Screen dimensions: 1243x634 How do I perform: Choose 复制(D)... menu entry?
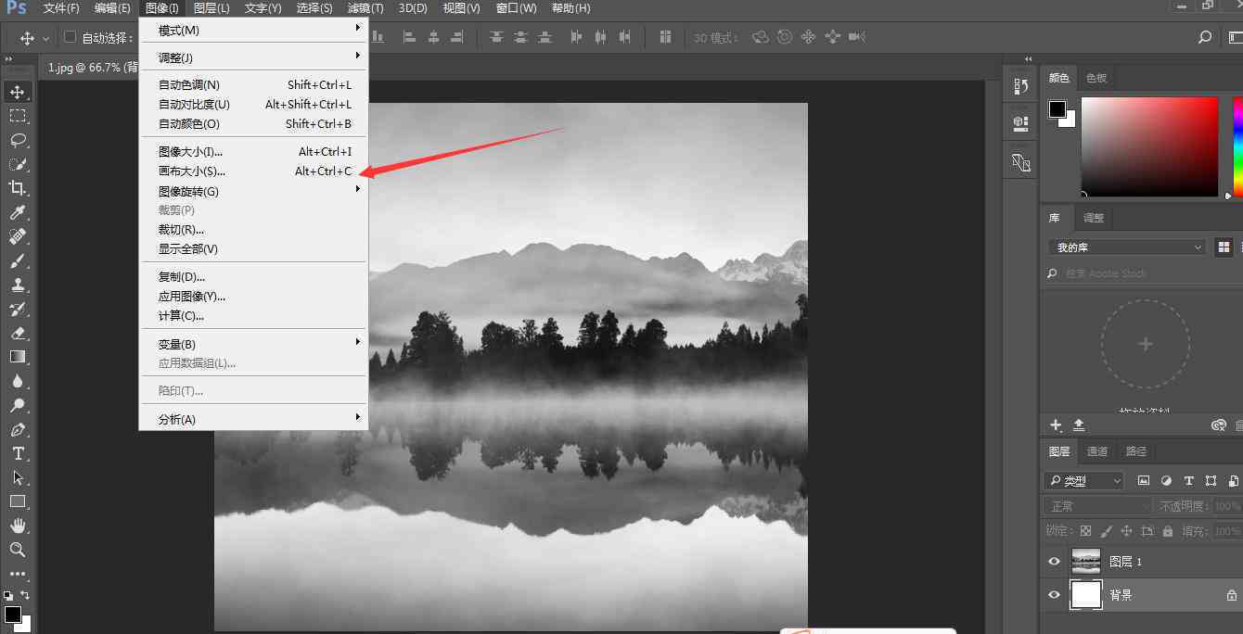tap(253, 277)
